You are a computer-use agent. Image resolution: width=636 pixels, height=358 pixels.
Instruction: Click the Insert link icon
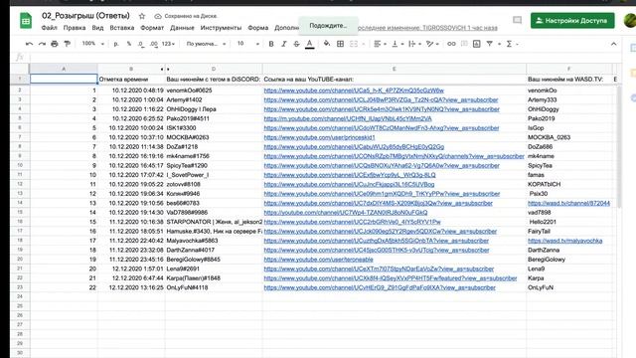[x=451, y=44]
